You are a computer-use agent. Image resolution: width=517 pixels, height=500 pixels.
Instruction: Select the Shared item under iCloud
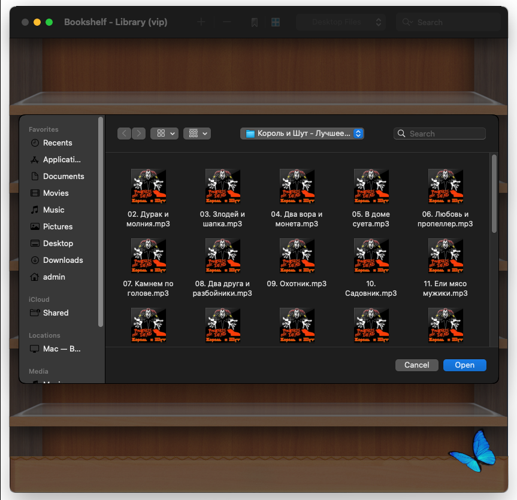55,313
